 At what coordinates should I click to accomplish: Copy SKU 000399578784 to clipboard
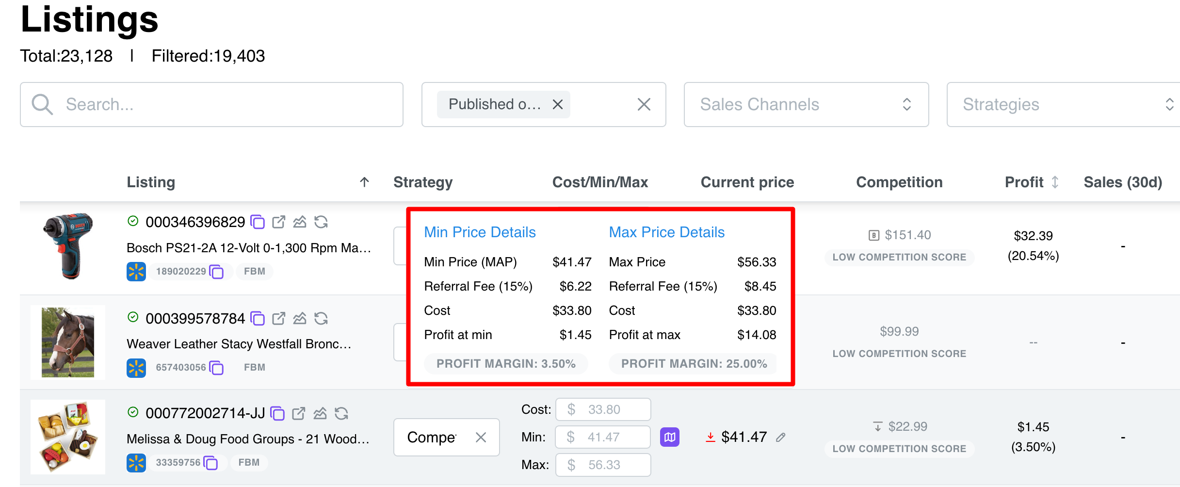pyautogui.click(x=258, y=319)
